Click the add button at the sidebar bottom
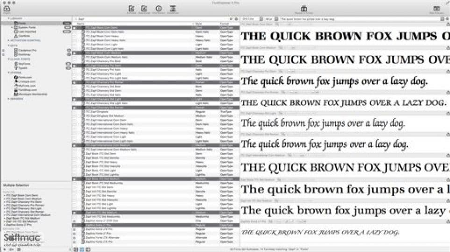Viewport: 450px width, 252px height. 5,250
